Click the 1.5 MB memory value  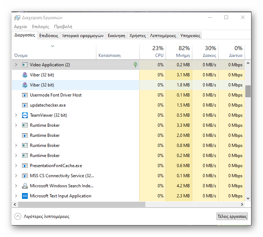pos(183,105)
